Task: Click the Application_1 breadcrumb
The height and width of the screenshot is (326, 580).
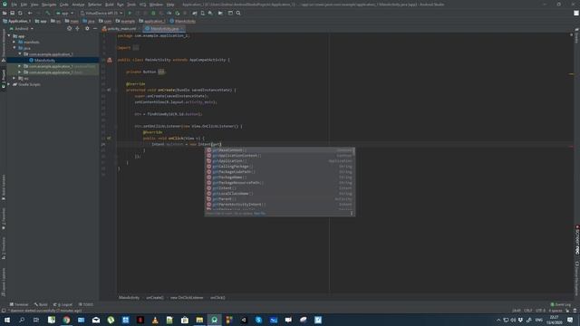Action: [x=17, y=21]
